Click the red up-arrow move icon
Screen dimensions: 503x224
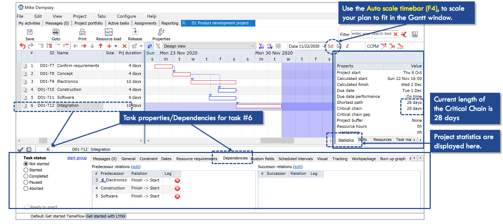(x=101, y=46)
